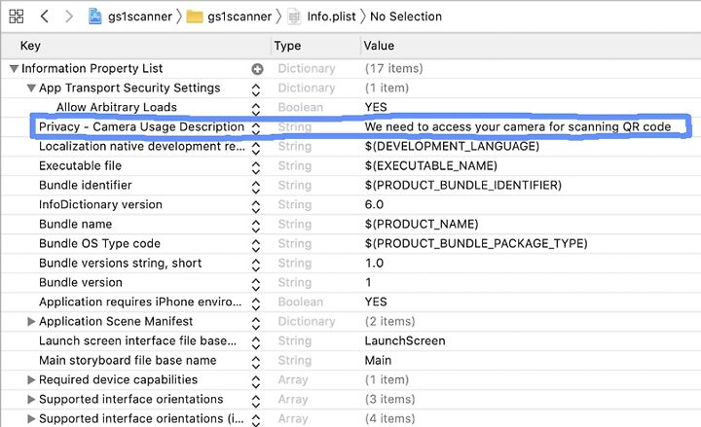Go back using the left arrow
The width and height of the screenshot is (701, 427).
pyautogui.click(x=44, y=17)
